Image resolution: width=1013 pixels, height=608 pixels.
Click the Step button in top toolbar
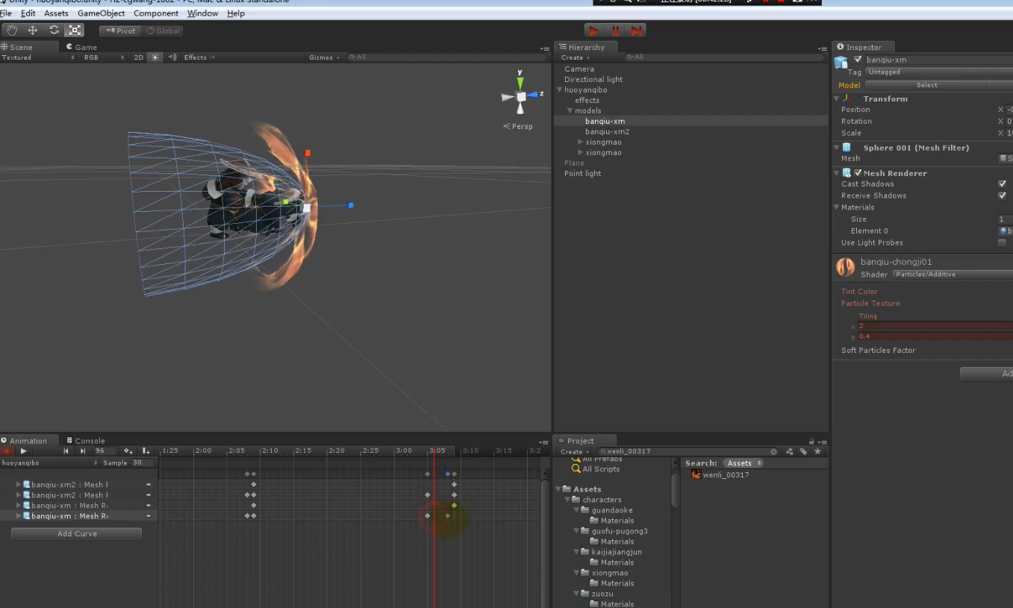[x=636, y=31]
